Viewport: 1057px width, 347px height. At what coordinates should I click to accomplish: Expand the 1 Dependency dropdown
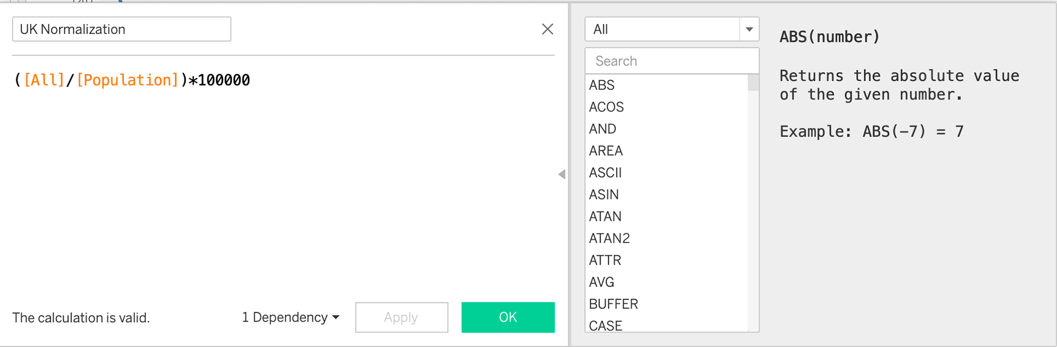pos(291,317)
